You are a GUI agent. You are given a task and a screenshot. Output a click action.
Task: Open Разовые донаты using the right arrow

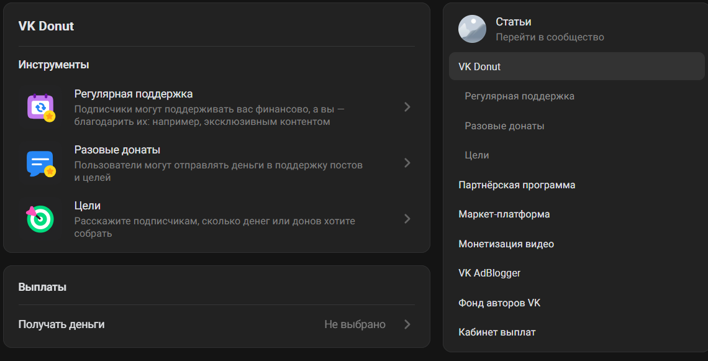[x=407, y=163]
